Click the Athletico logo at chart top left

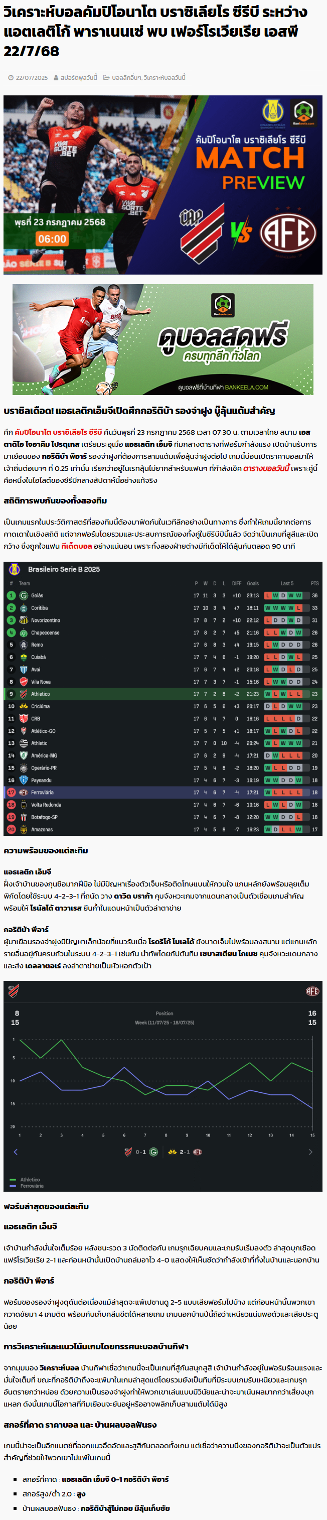click(14, 991)
